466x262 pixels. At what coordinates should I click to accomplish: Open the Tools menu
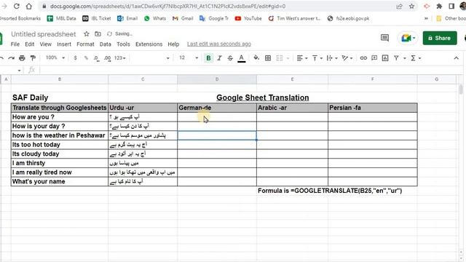point(123,44)
